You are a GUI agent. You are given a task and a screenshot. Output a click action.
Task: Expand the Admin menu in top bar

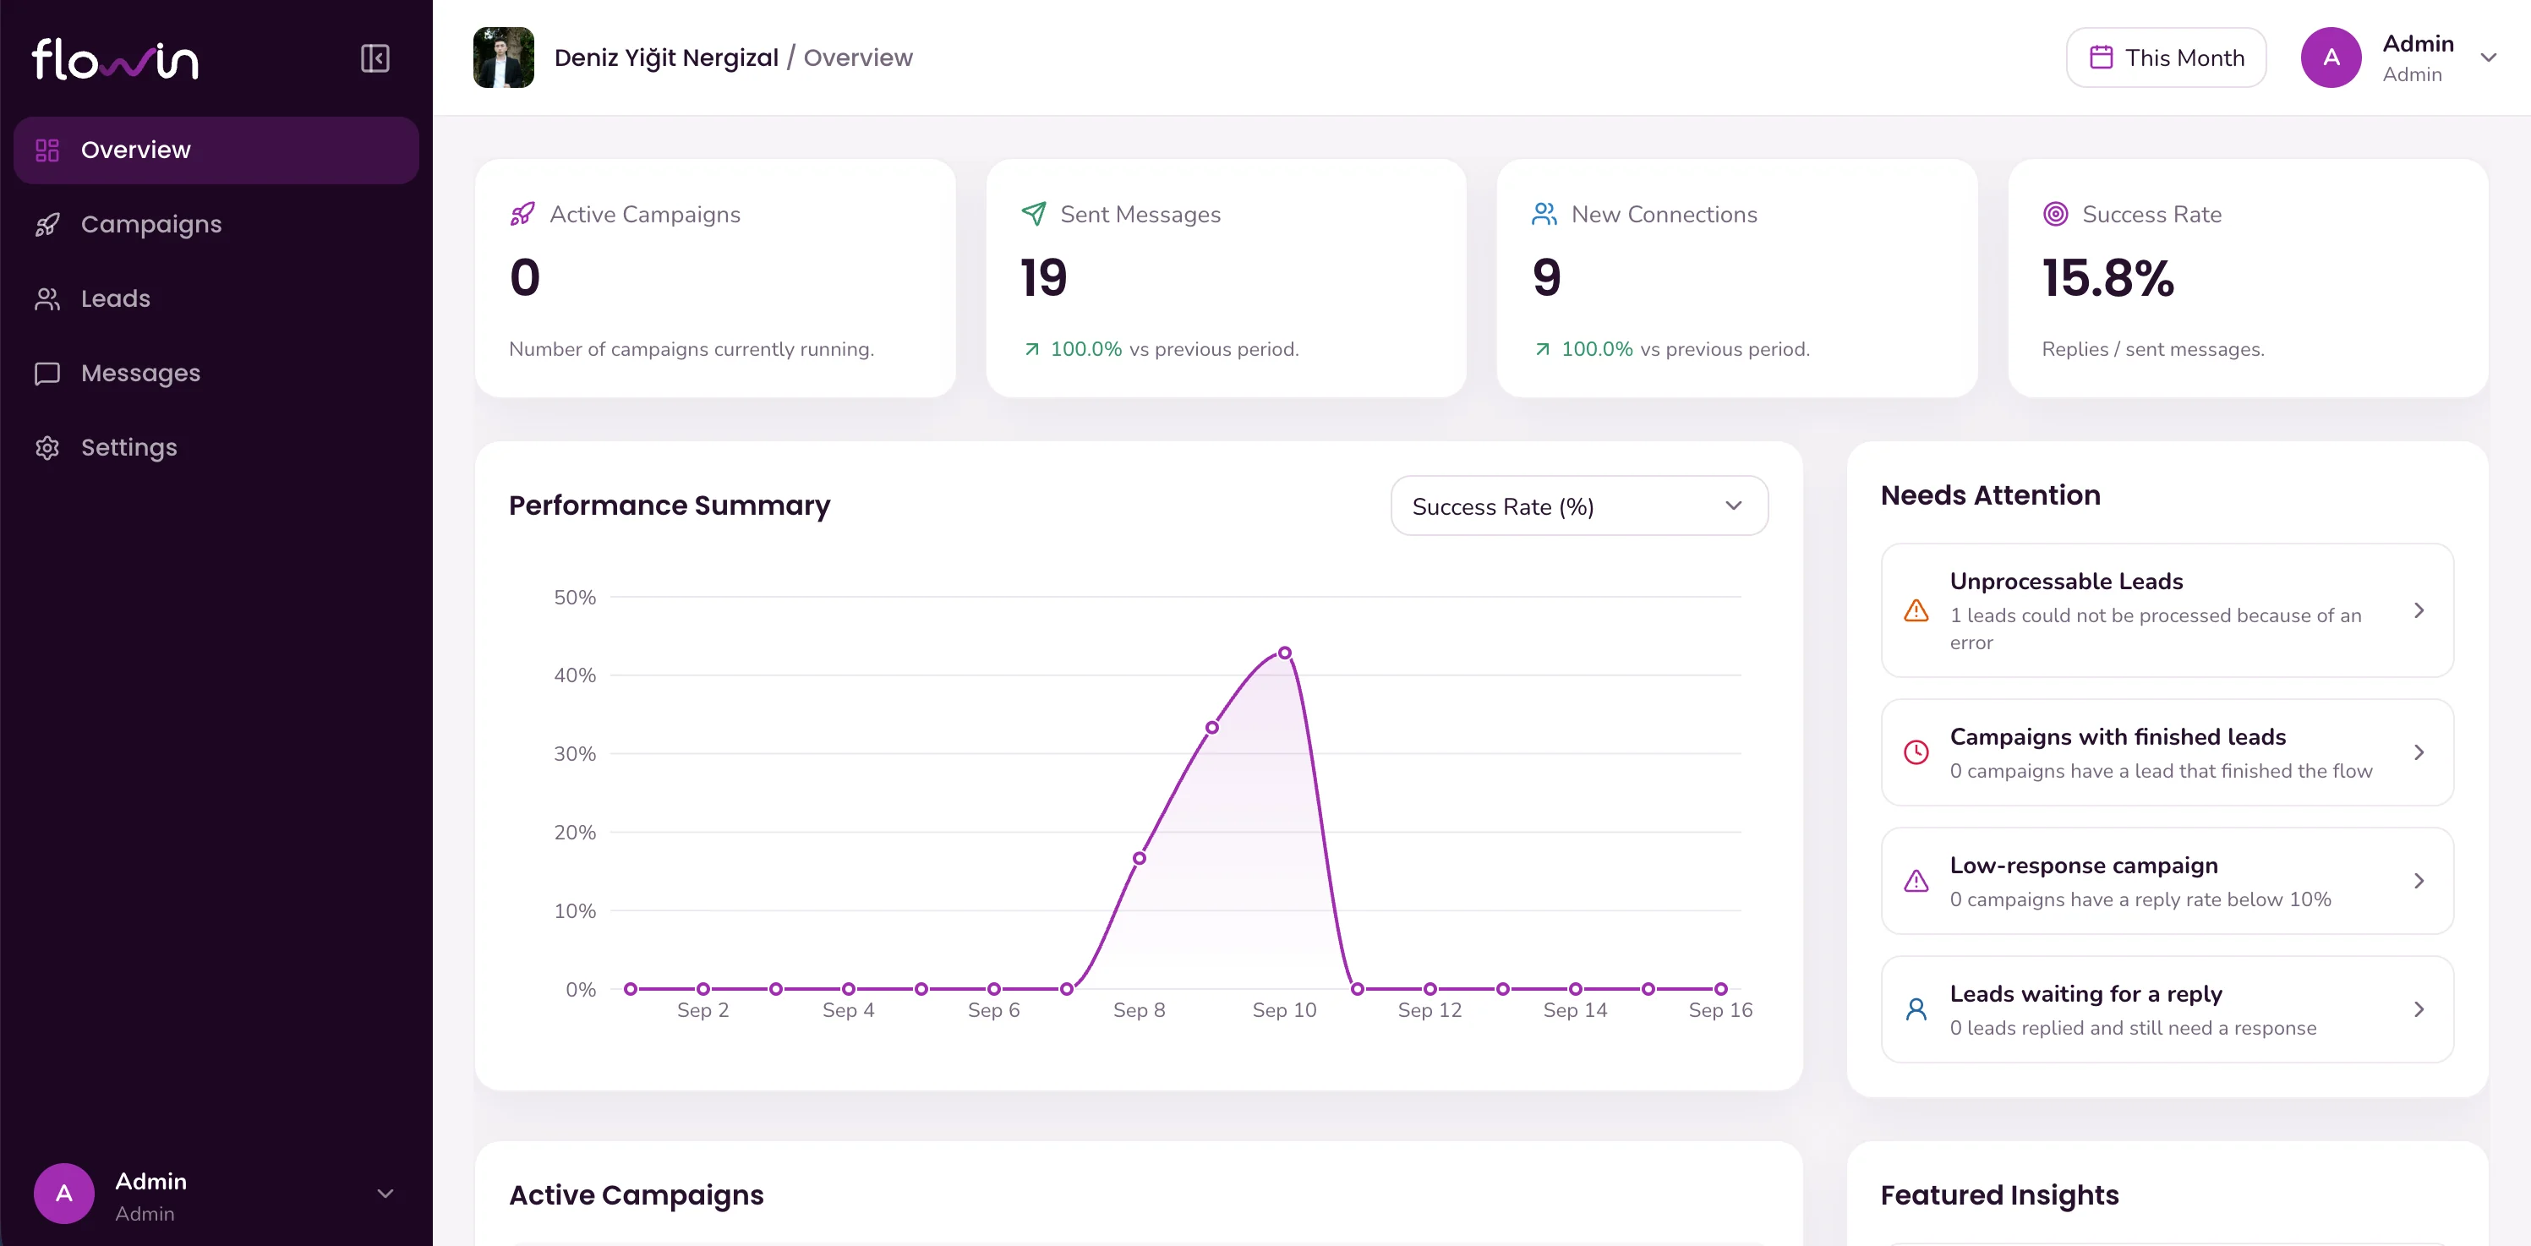[2488, 57]
